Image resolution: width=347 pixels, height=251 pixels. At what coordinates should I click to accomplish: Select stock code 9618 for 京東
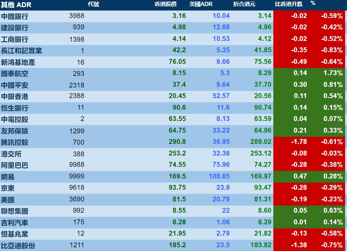point(77,187)
